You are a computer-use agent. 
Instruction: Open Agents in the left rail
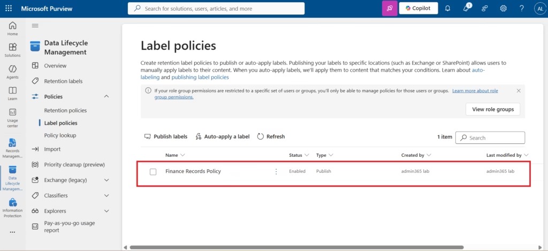tap(13, 72)
